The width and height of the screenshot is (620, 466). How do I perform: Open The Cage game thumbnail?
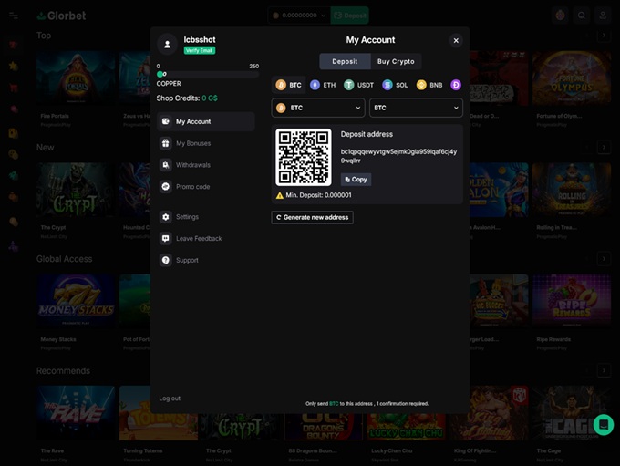coord(572,413)
